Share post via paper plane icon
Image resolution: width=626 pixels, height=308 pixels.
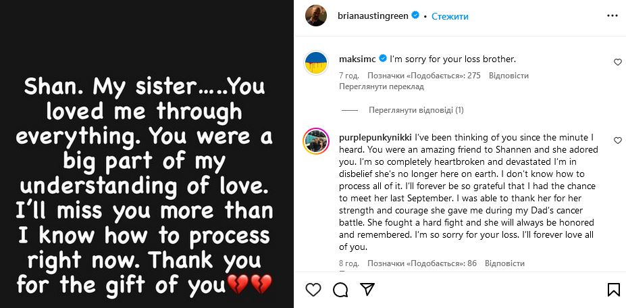[367, 290]
